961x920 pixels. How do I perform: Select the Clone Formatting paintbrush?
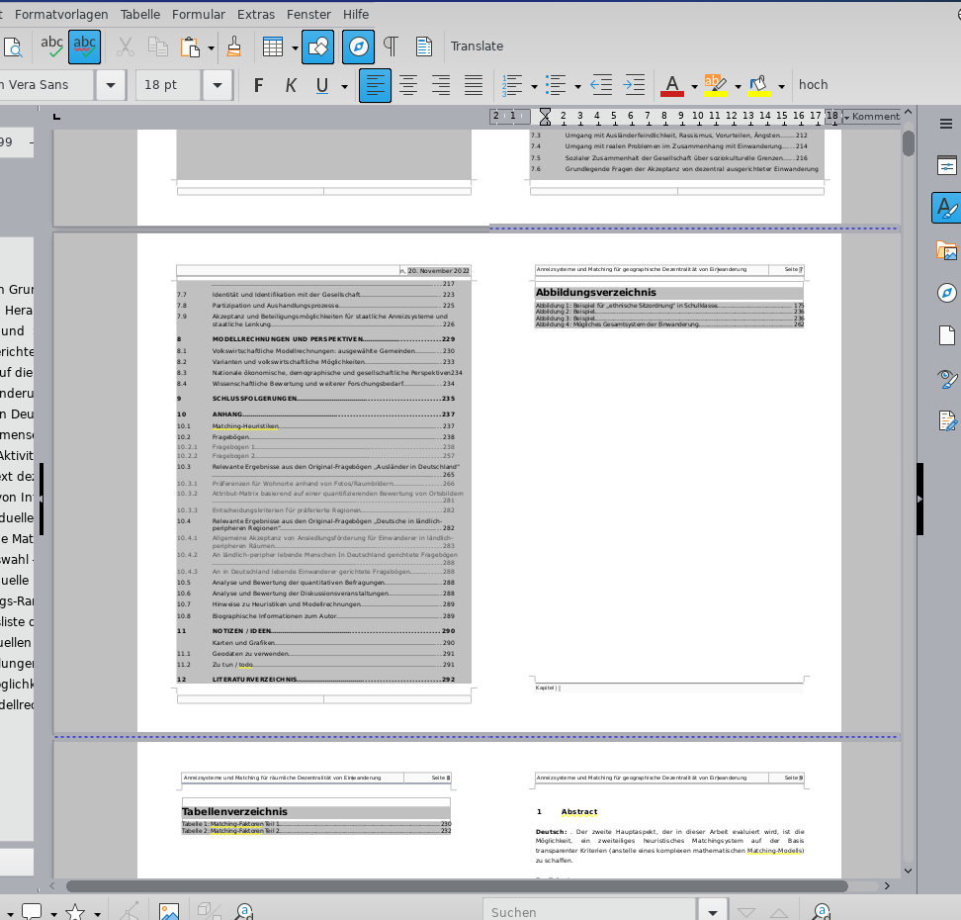[x=233, y=47]
